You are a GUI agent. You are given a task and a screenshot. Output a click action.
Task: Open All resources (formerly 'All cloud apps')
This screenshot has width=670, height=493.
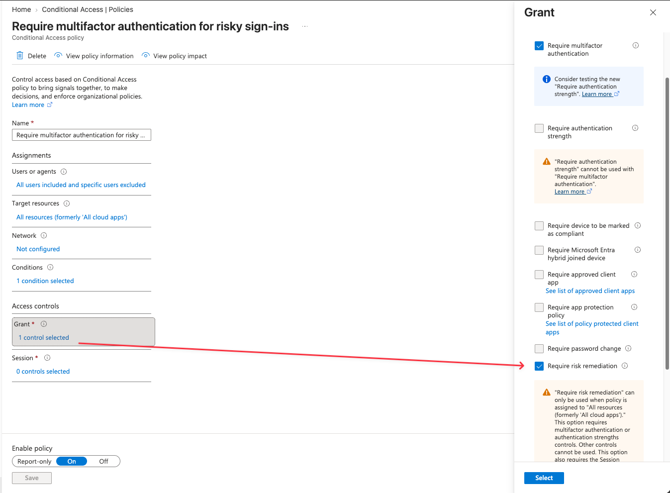72,217
